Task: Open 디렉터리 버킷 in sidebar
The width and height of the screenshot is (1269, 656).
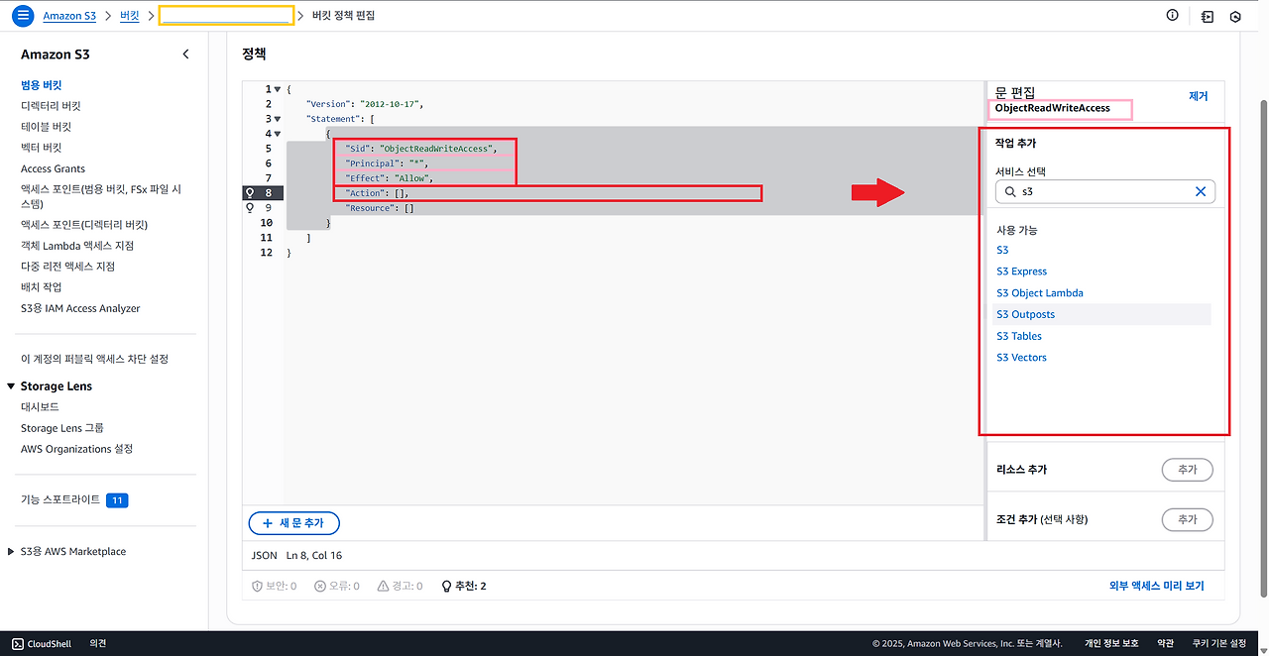Action: point(51,106)
